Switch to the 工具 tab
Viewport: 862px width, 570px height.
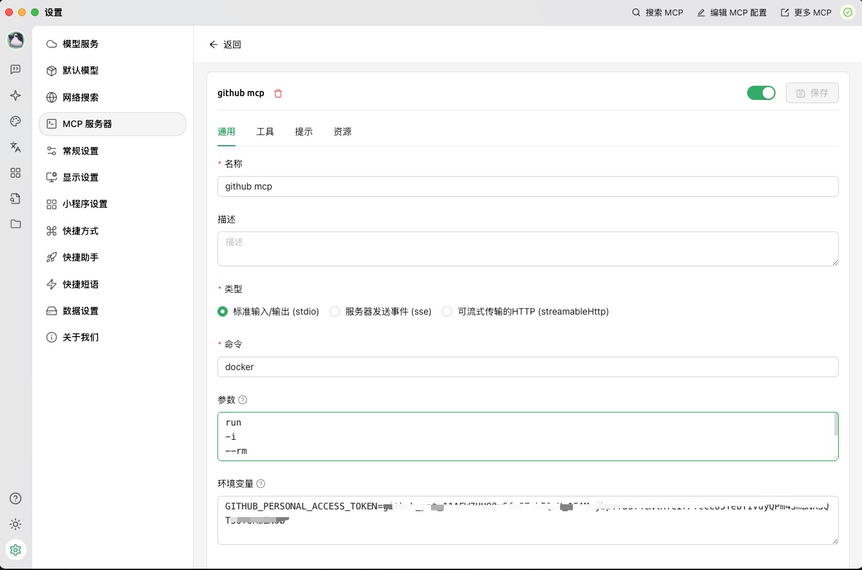(x=265, y=132)
